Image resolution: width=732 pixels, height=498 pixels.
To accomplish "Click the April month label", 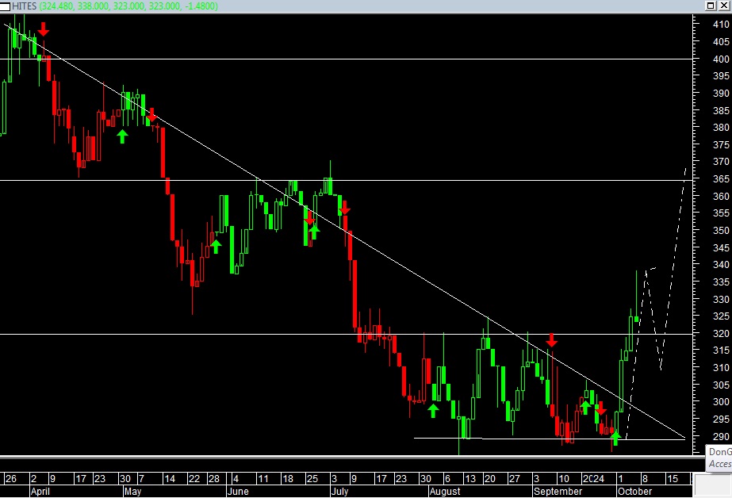I will tap(40, 492).
